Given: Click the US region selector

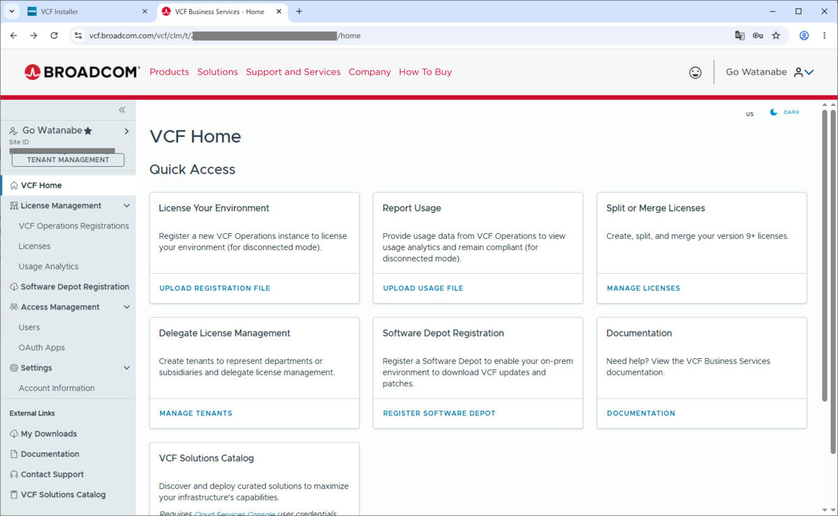Looking at the screenshot, I should [x=750, y=114].
